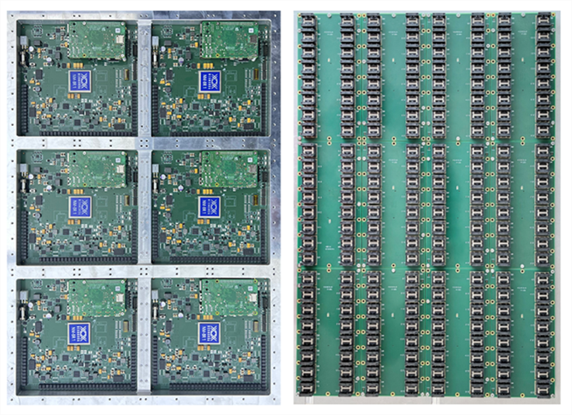
Task: Click the topmost connector in the leftmost right-panel column
Action: pyautogui.click(x=309, y=23)
